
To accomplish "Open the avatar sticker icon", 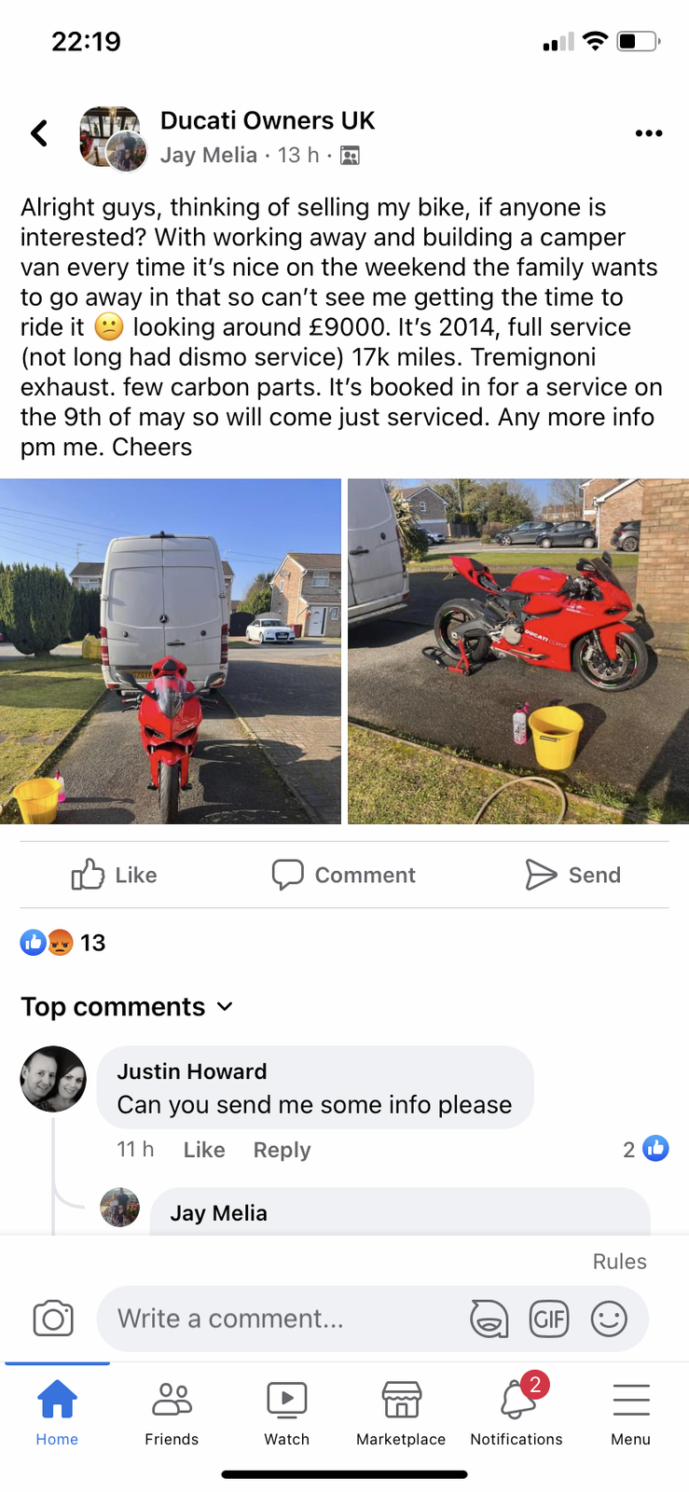I will tap(489, 1319).
